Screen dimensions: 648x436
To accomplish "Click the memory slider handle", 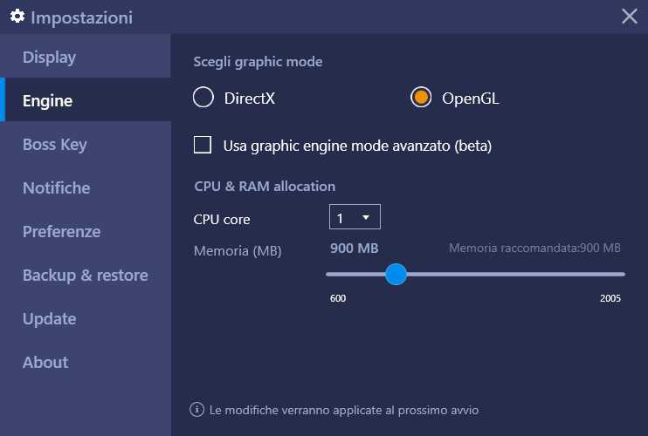I will coord(396,275).
